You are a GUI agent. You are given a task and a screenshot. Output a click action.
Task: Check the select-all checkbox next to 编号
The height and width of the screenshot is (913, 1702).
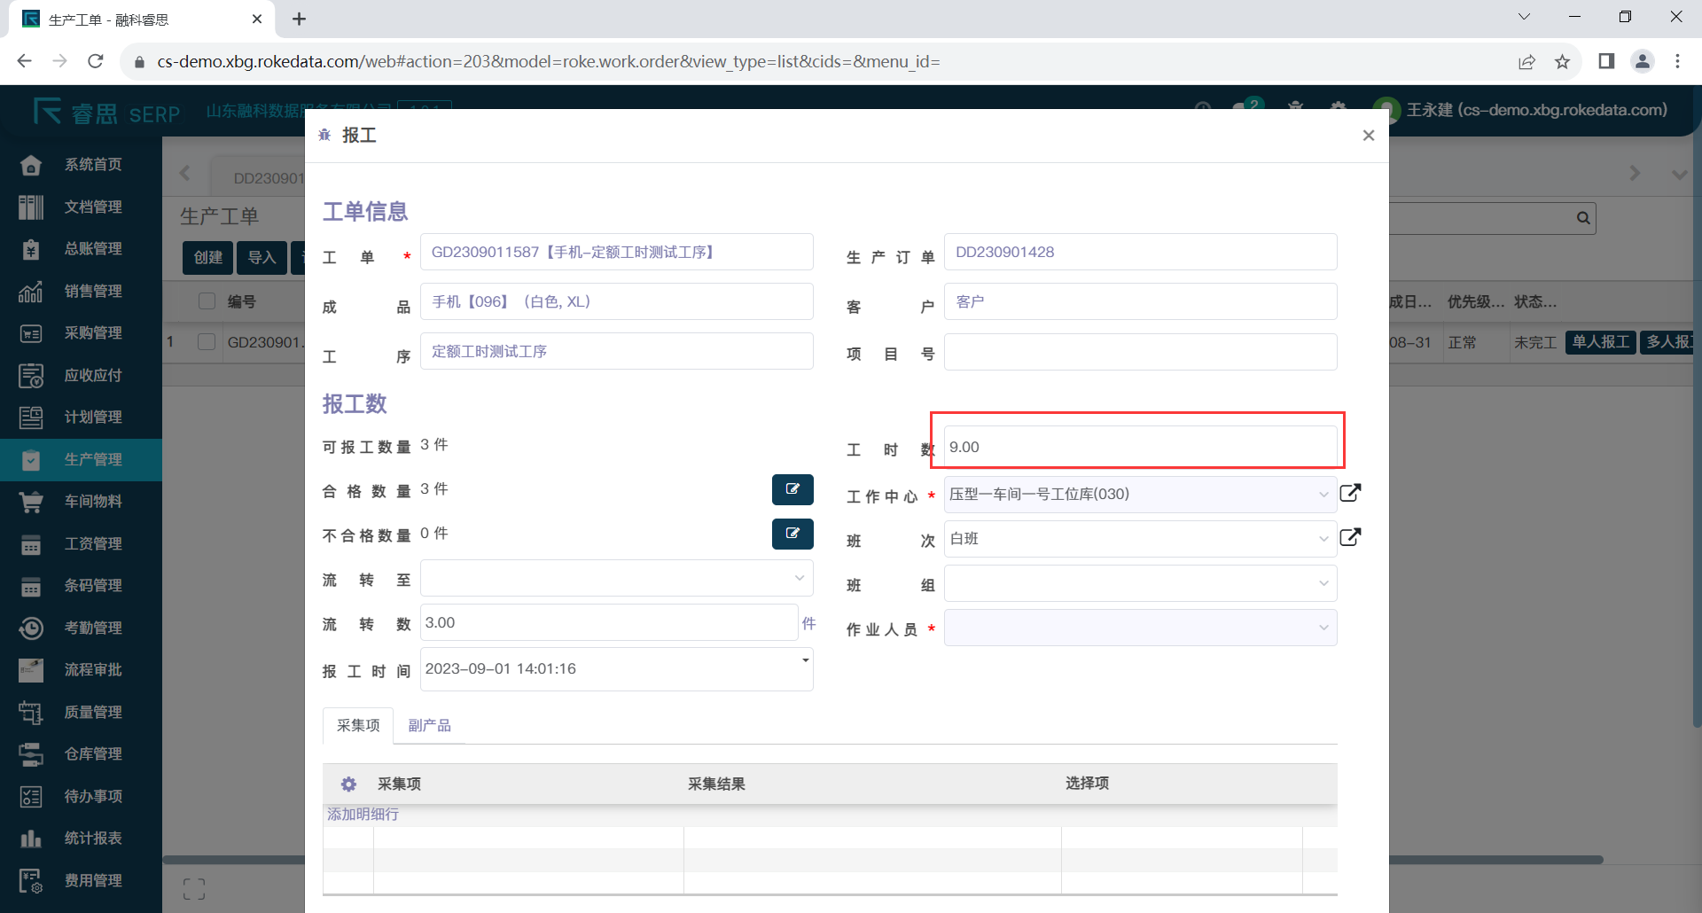tap(207, 301)
